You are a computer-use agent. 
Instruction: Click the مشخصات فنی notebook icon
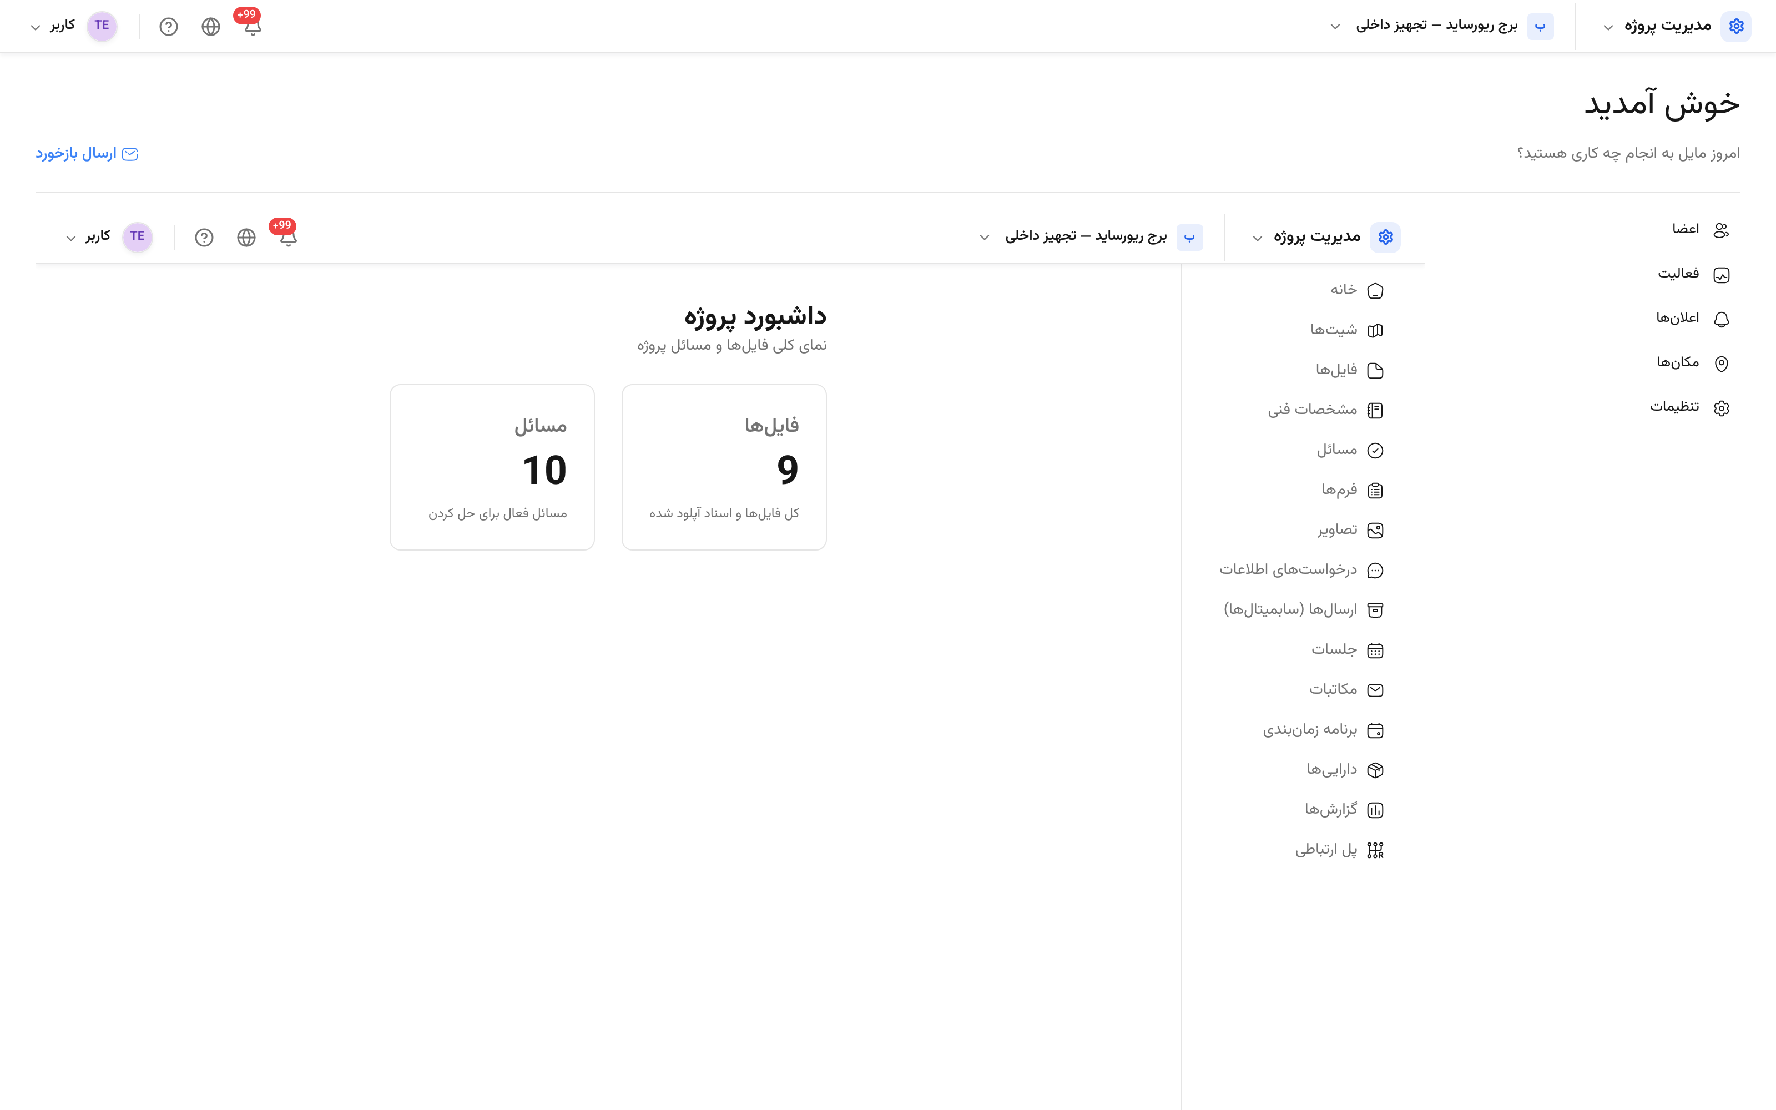(1375, 410)
